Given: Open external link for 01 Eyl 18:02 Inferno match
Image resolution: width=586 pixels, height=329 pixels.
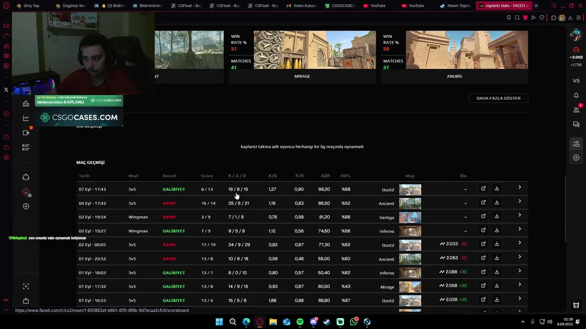Looking at the screenshot, I should click(483, 271).
